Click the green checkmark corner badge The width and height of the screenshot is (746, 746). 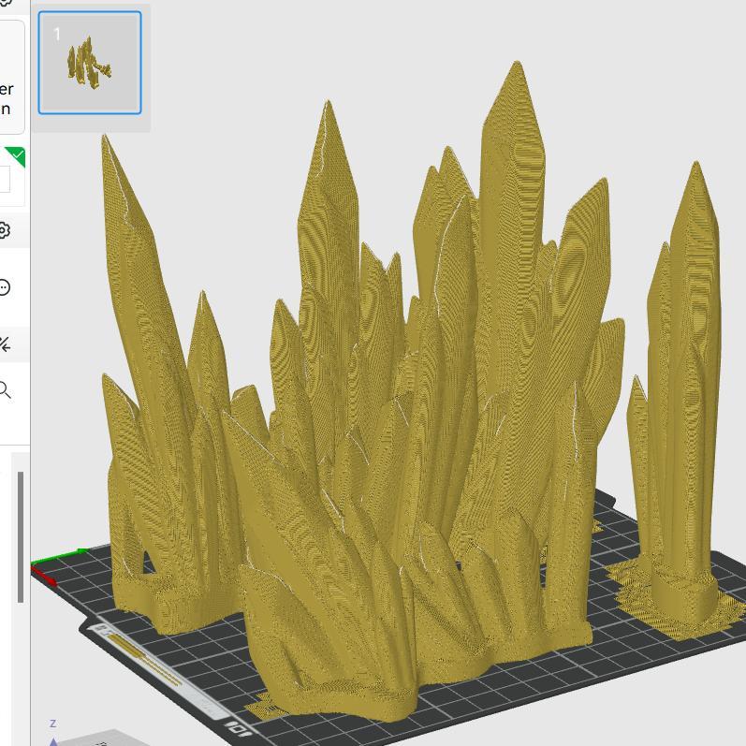coord(16,156)
